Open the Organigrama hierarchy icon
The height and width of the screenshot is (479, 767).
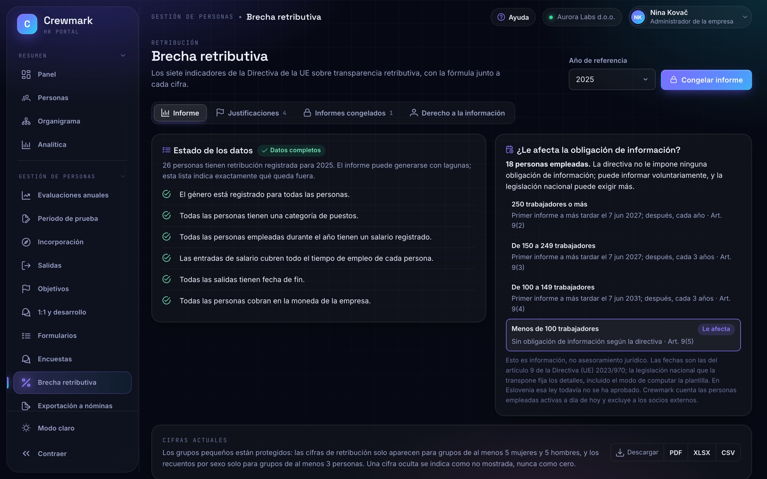26,121
